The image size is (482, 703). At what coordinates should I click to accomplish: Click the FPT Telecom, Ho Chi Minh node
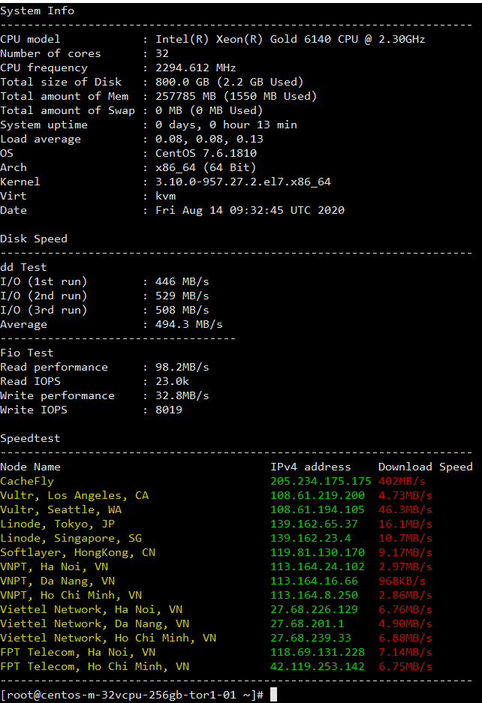(95, 666)
